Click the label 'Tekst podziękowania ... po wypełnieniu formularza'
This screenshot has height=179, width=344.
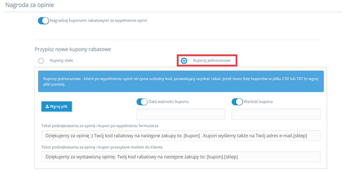point(100,126)
